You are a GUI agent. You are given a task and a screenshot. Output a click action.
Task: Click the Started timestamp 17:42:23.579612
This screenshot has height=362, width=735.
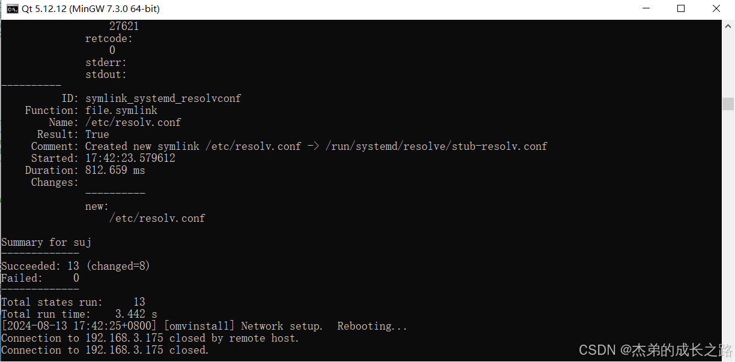130,158
